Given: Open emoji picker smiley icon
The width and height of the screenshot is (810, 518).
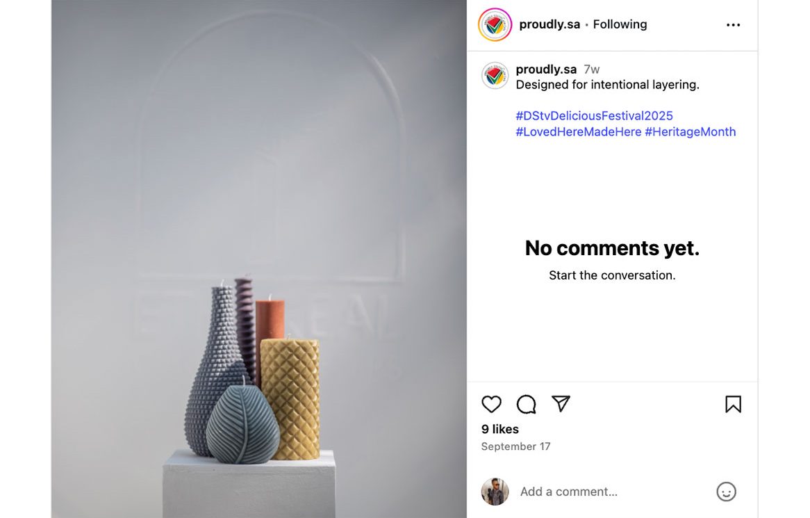Looking at the screenshot, I should click(x=726, y=492).
